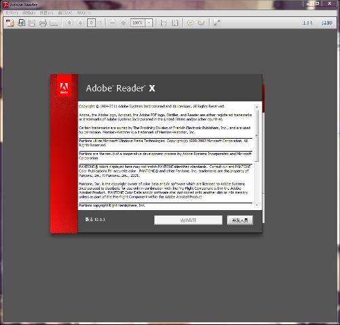Open the 帮助 (Help) menu

pos(84,13)
